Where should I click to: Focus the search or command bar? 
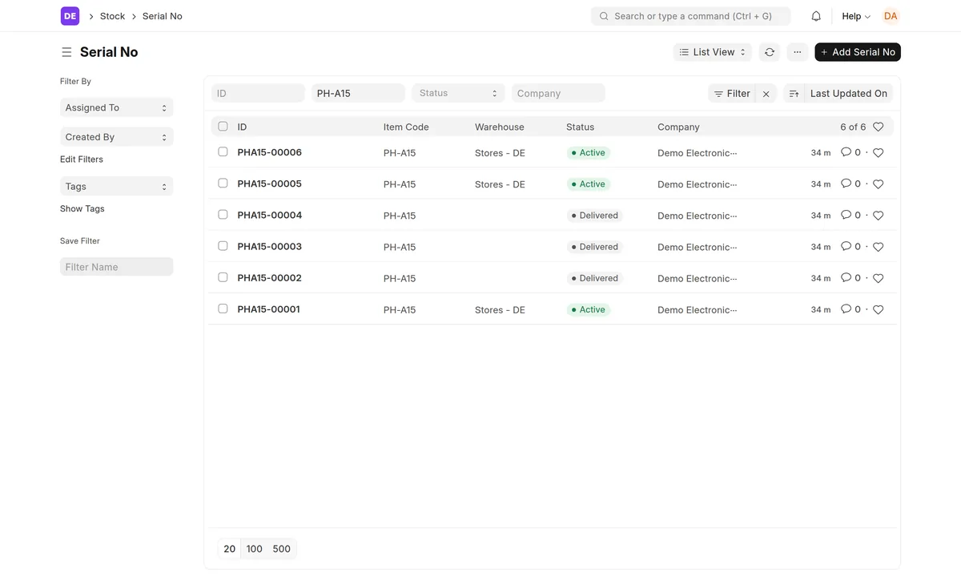click(690, 16)
